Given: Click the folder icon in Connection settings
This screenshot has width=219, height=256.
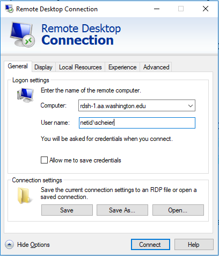Looking at the screenshot, I should (x=25, y=196).
